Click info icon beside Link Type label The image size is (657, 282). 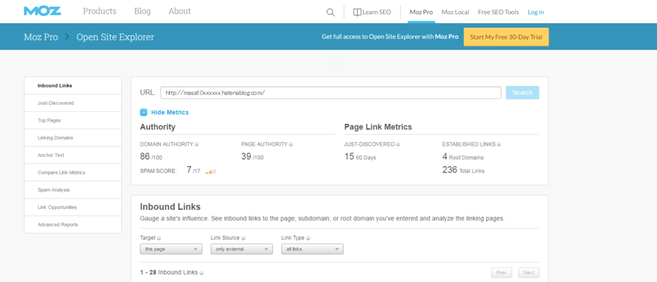click(x=309, y=238)
